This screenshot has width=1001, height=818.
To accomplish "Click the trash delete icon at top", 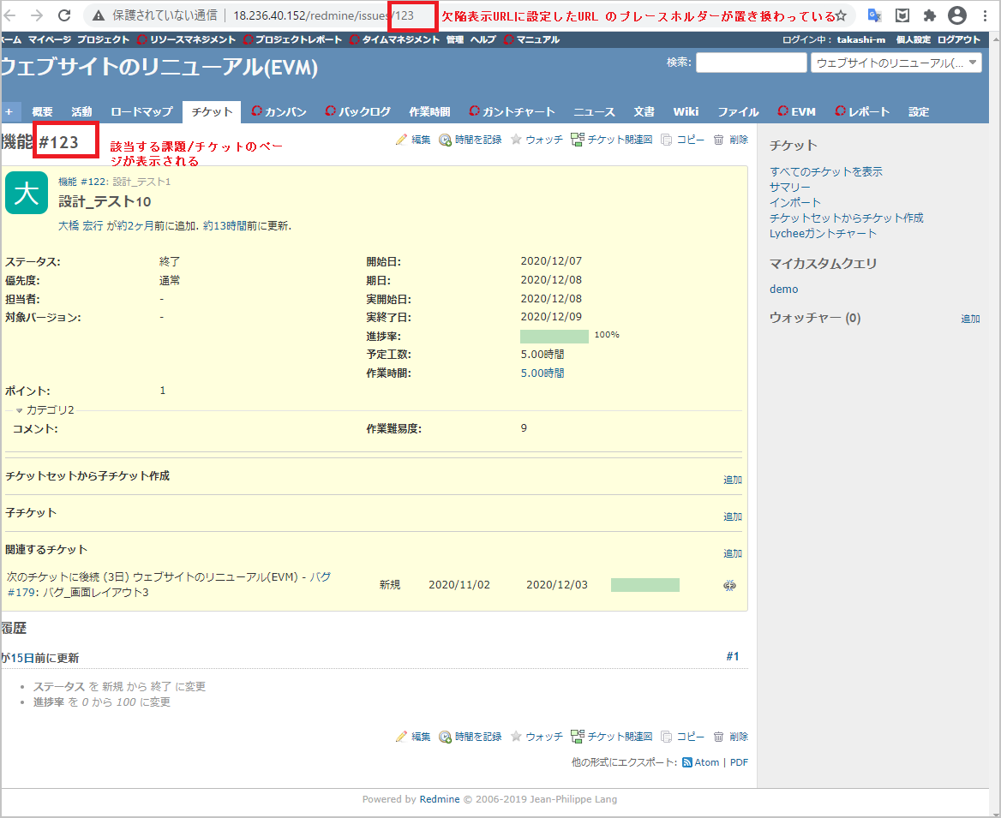I will pyautogui.click(x=718, y=140).
